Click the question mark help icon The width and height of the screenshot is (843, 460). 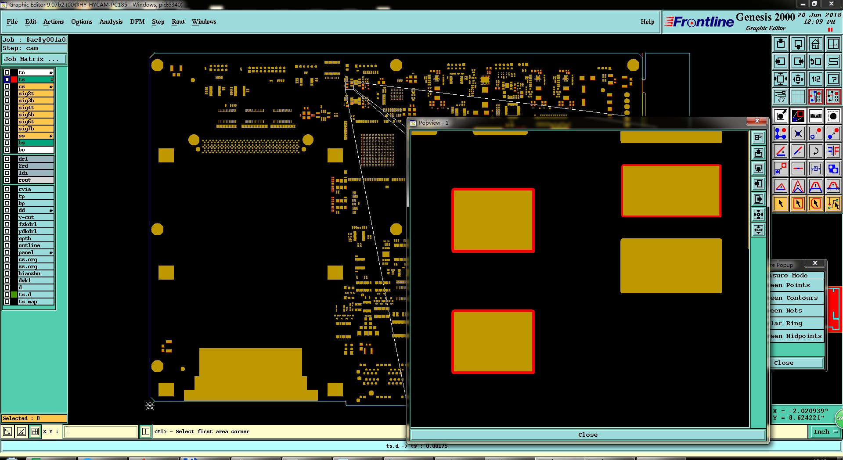[x=833, y=79]
